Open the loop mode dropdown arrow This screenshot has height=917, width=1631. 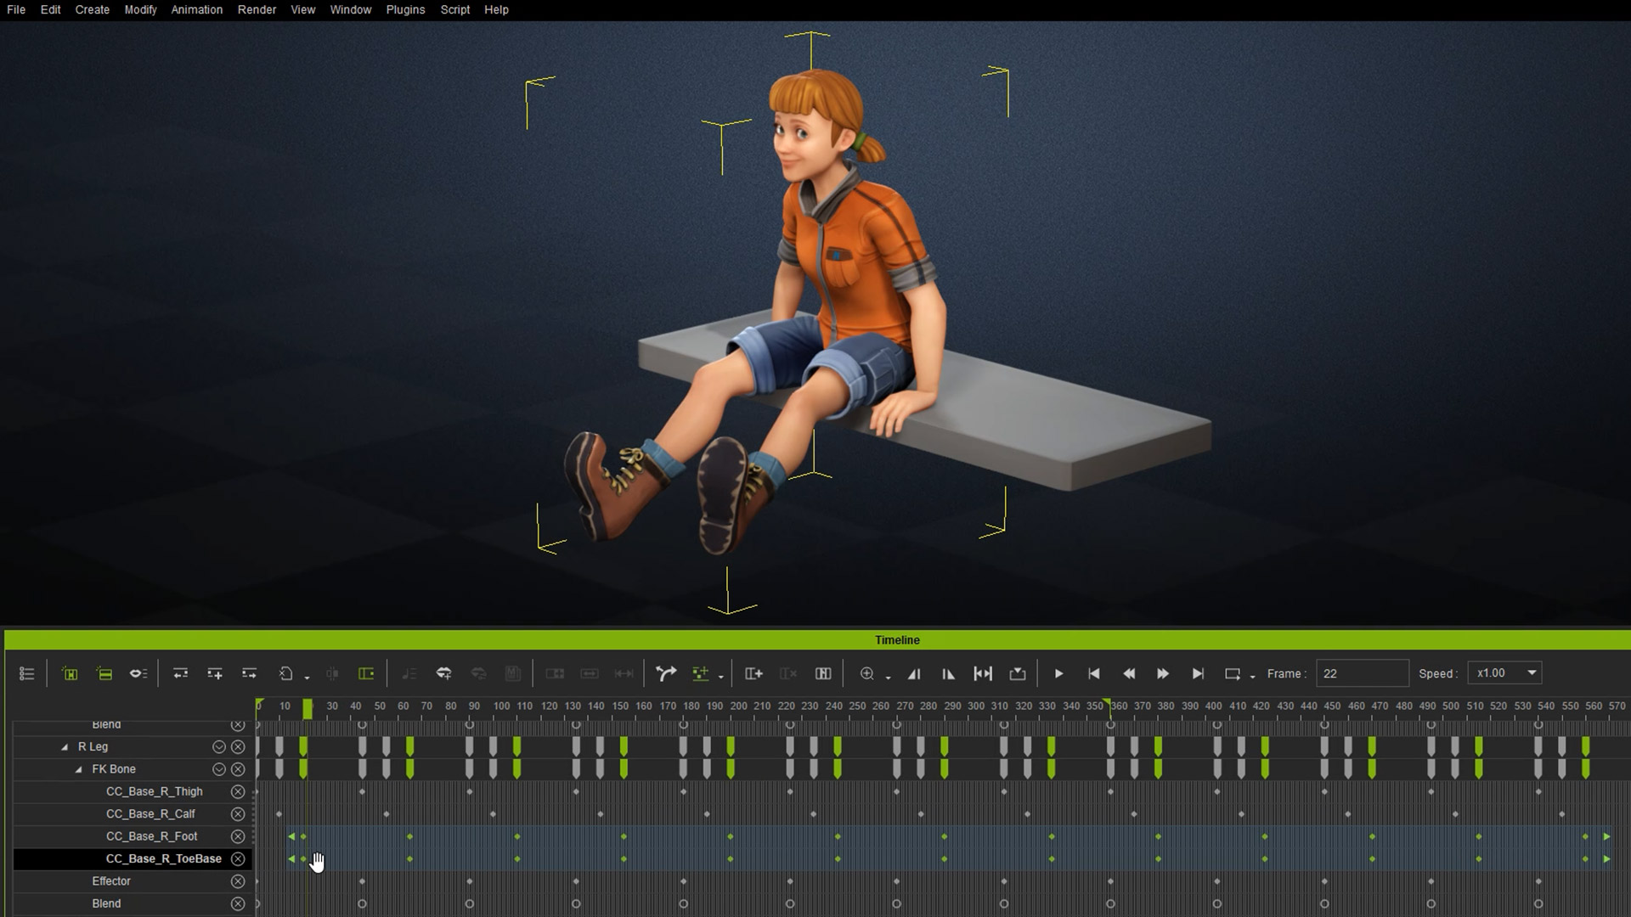tap(1252, 677)
